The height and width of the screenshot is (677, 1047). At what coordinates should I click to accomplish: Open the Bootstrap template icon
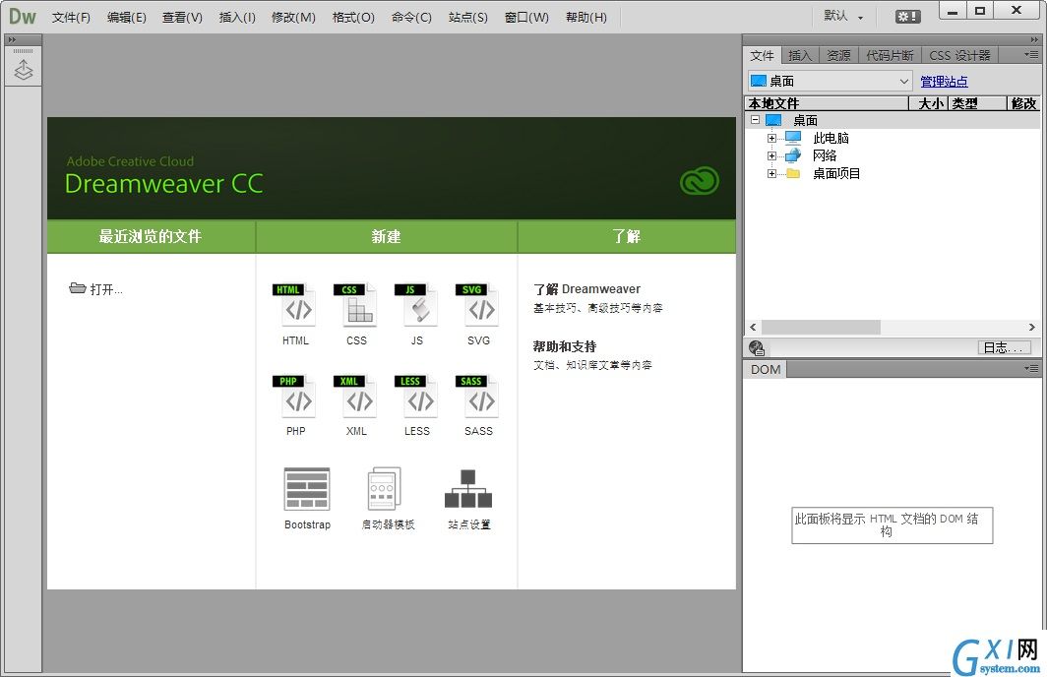(307, 489)
